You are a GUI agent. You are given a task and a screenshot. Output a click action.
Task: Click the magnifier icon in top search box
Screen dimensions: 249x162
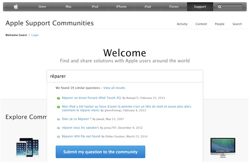219,7
